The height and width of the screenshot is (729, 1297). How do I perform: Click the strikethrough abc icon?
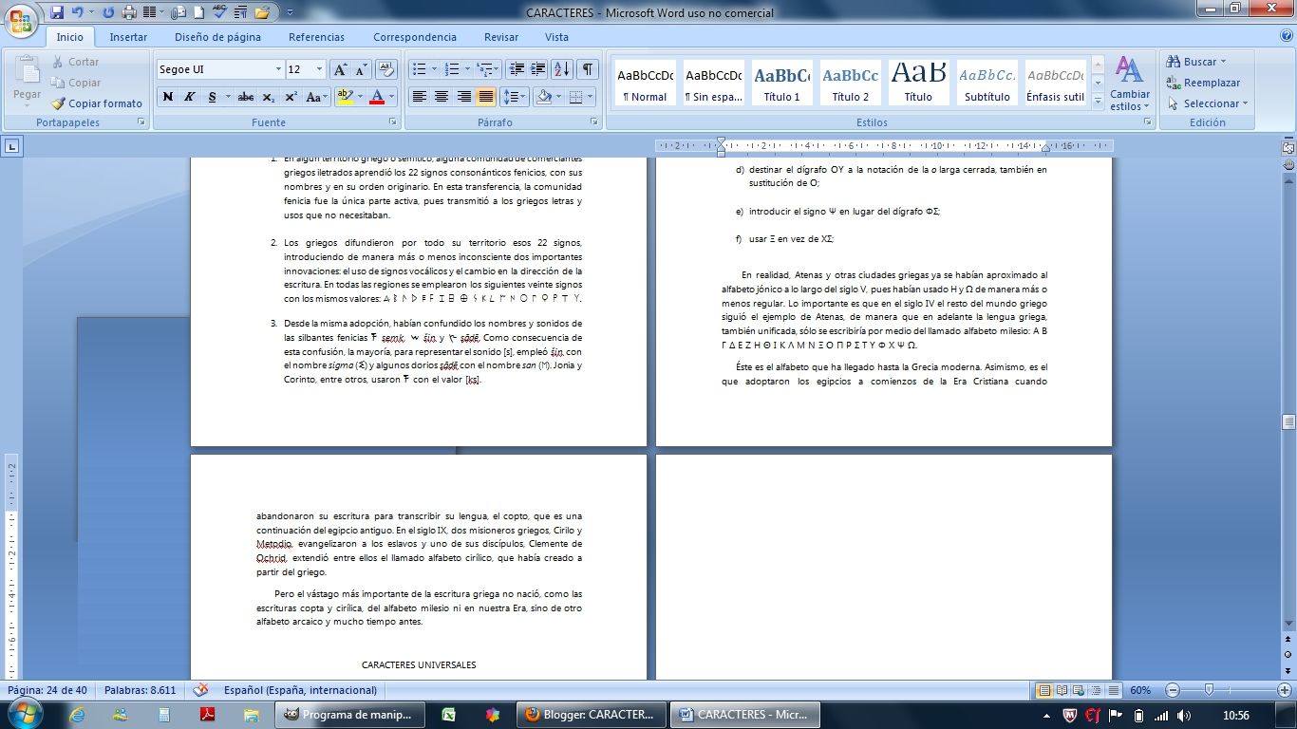coord(246,97)
